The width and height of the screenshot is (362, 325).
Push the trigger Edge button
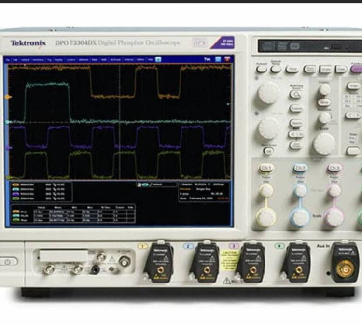[x=353, y=86]
